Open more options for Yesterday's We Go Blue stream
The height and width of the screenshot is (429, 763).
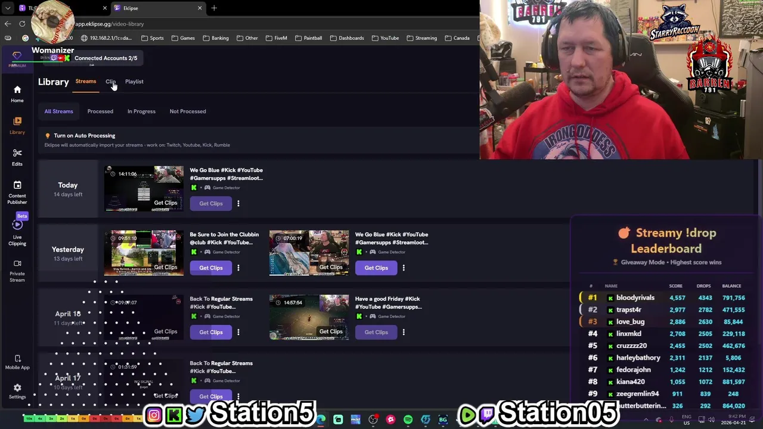click(404, 268)
